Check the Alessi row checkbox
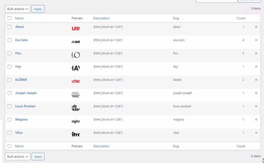This screenshot has width=264, height=163. 10,27
